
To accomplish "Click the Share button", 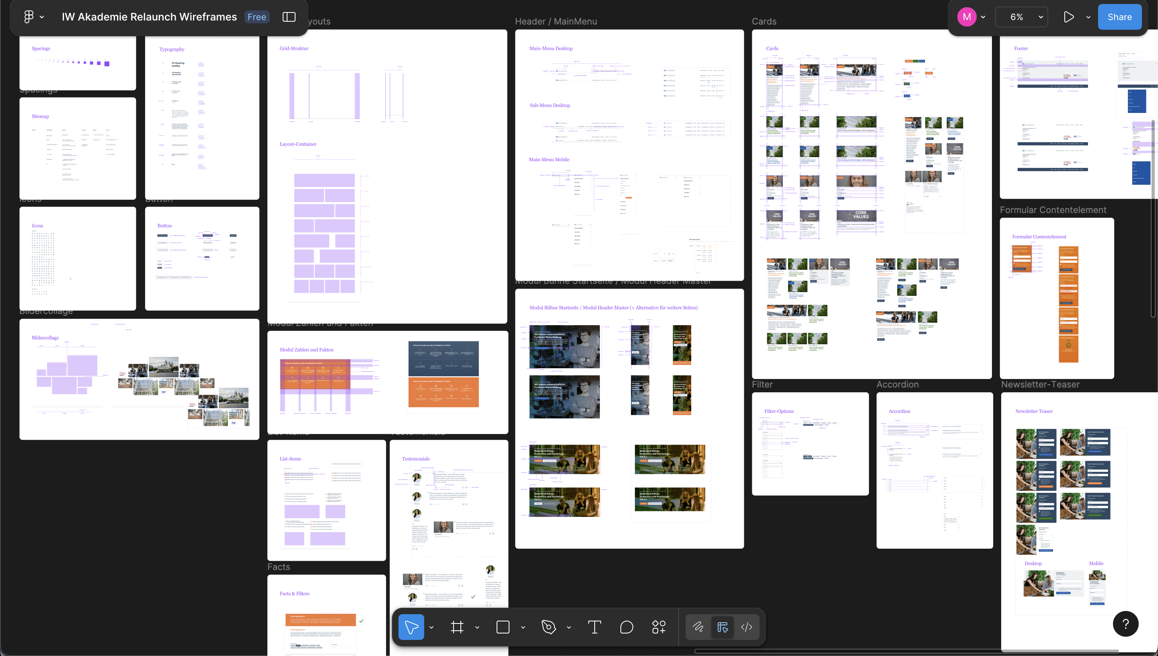I will coord(1119,16).
